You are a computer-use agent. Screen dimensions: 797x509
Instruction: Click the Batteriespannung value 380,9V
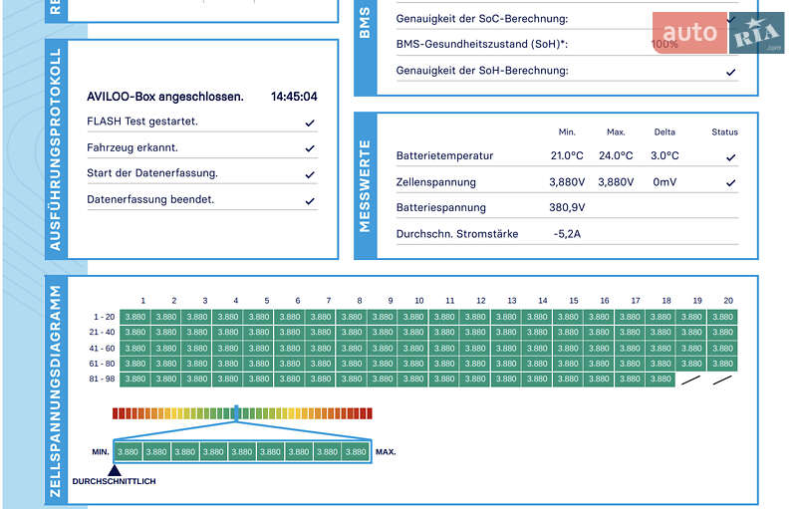click(567, 208)
